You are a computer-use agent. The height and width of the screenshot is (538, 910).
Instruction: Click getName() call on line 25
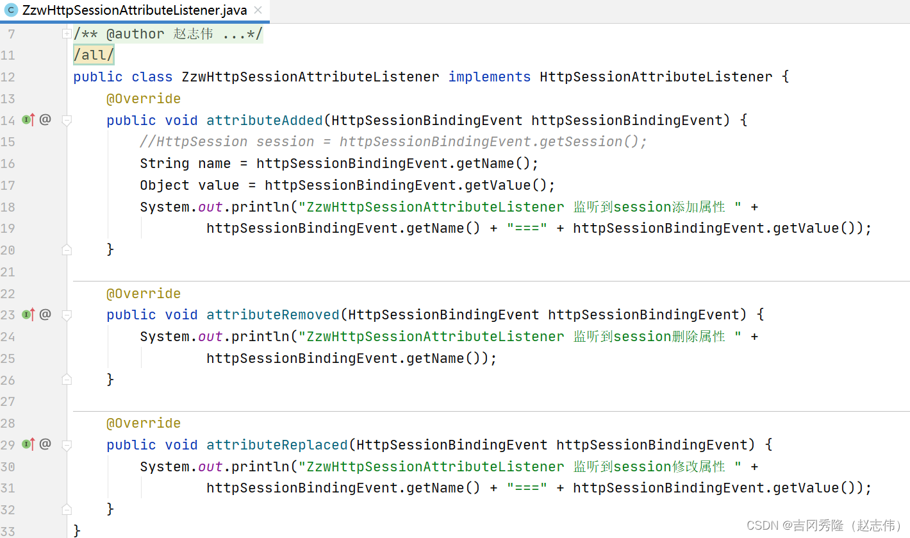pos(443,358)
